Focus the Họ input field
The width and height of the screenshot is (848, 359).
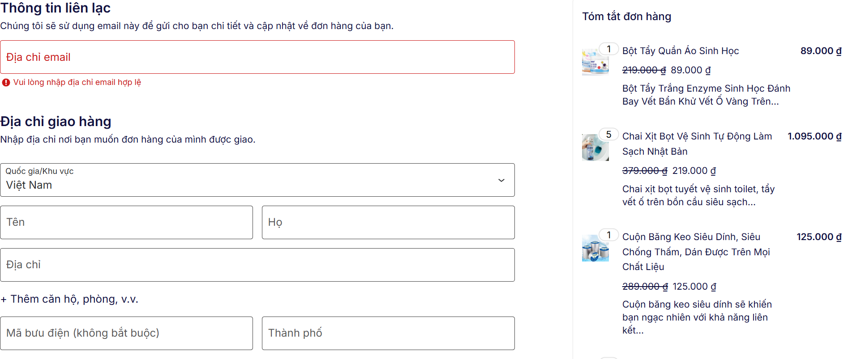pyautogui.click(x=388, y=223)
